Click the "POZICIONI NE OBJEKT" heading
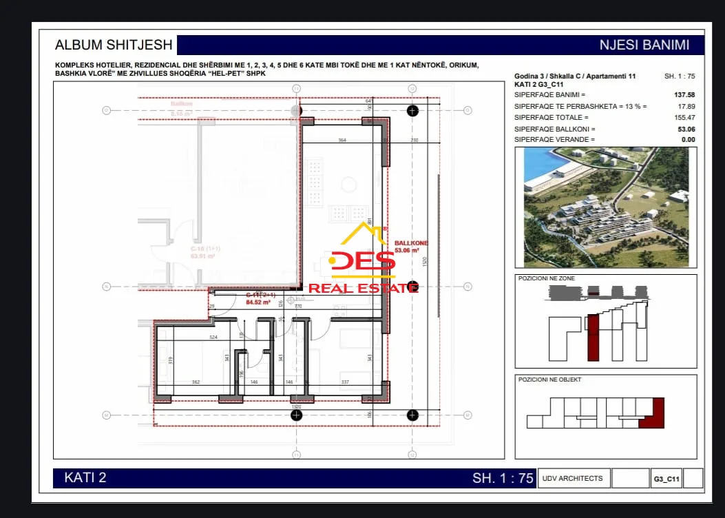 (549, 380)
